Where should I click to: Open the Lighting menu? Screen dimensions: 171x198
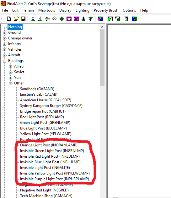[x=83, y=10]
